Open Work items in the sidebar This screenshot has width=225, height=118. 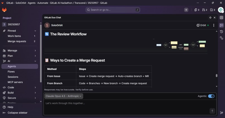[x=20, y=36]
